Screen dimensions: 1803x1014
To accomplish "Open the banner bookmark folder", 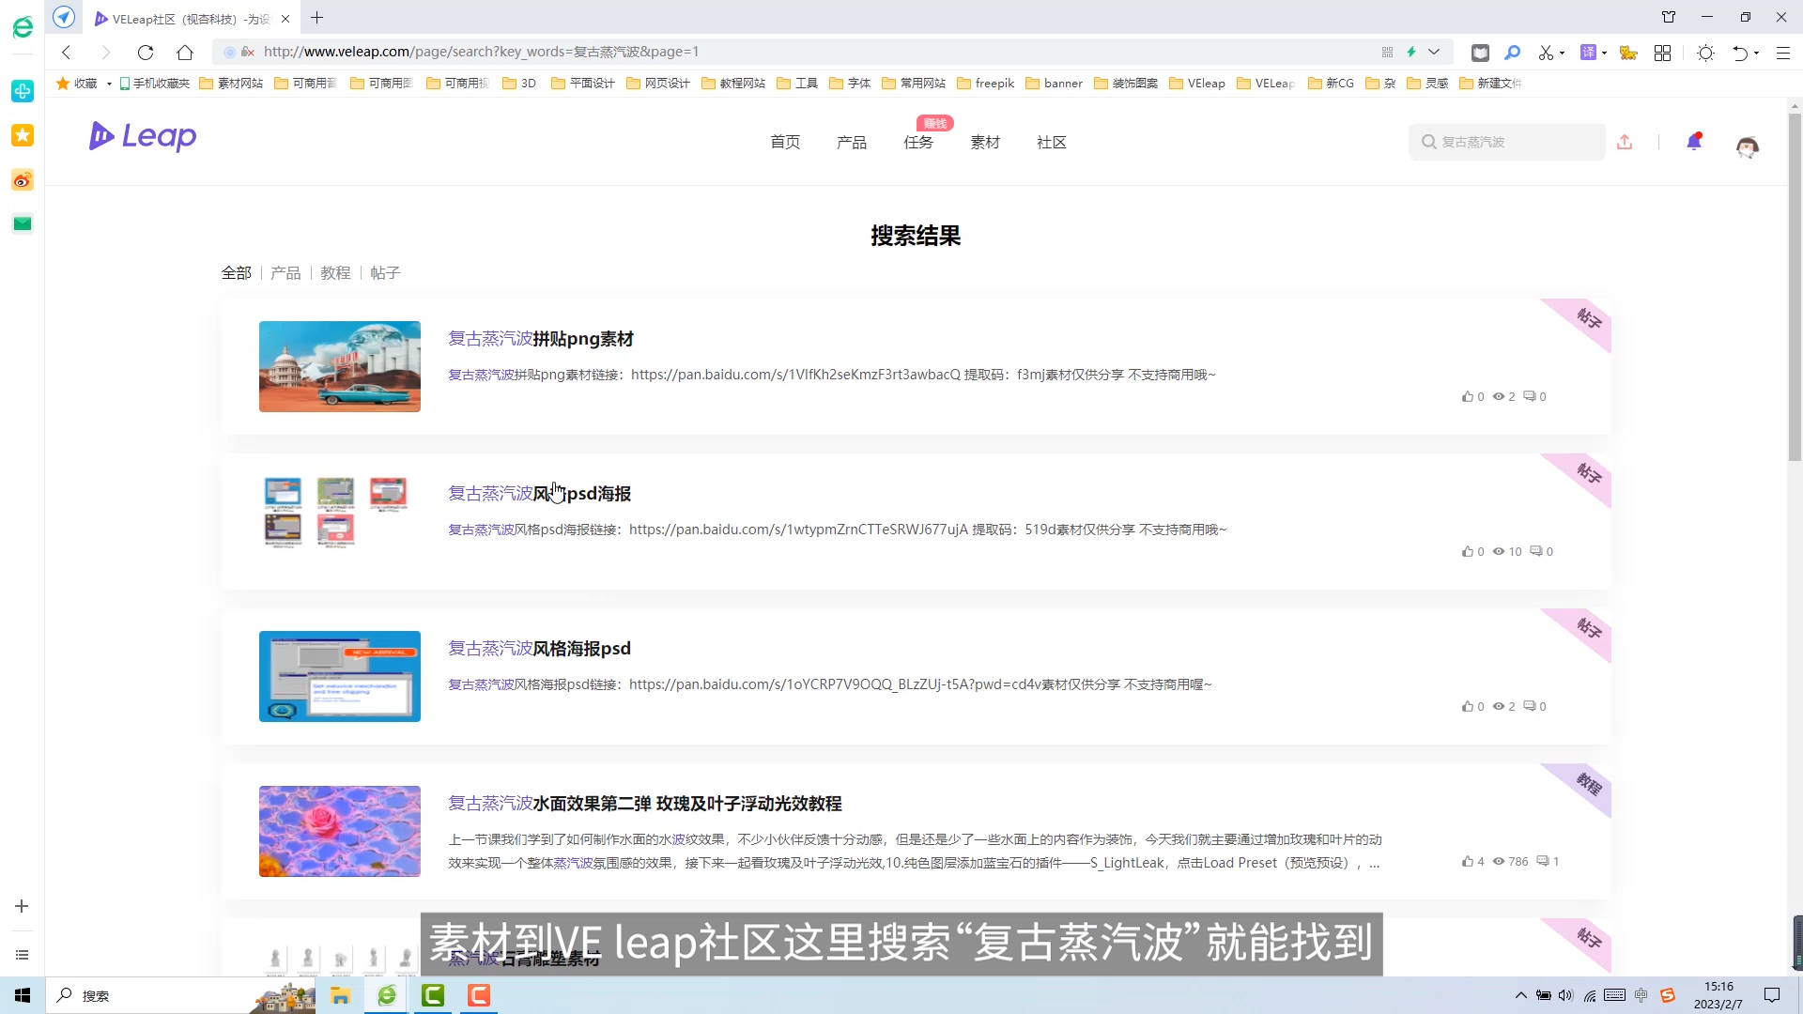I will [x=1054, y=84].
